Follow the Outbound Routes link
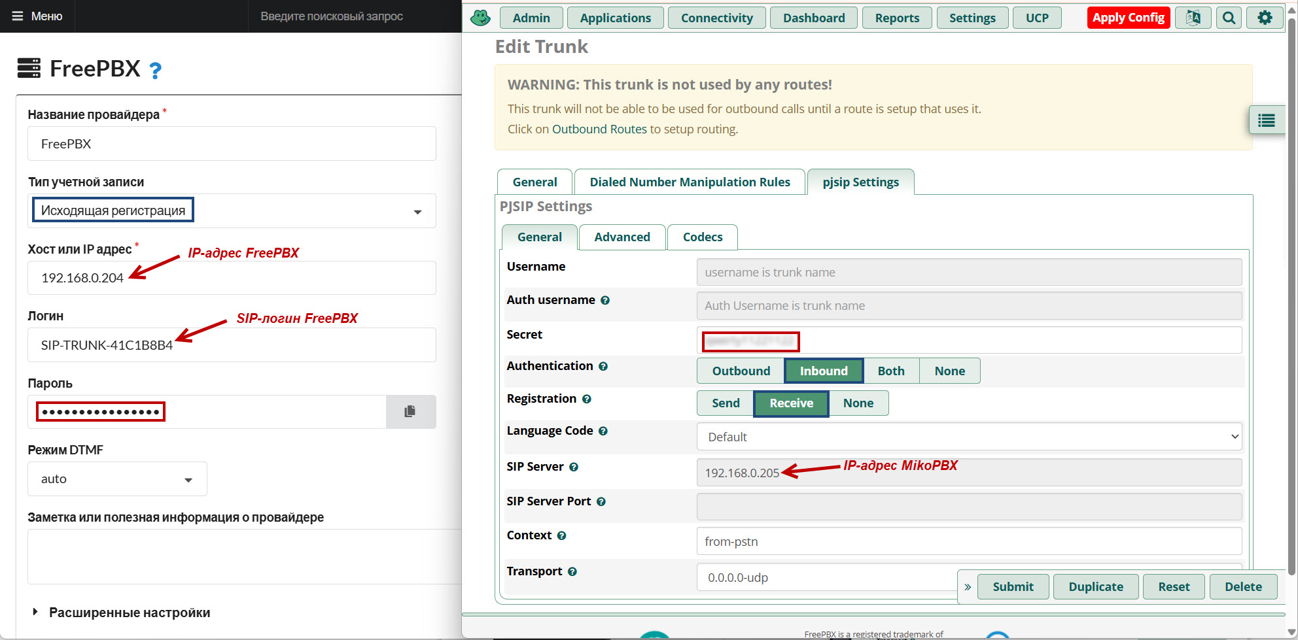1298x640 pixels. [599, 129]
